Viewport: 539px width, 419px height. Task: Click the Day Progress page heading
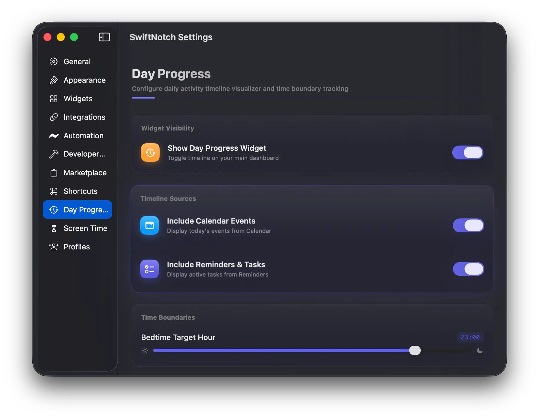pyautogui.click(x=171, y=74)
